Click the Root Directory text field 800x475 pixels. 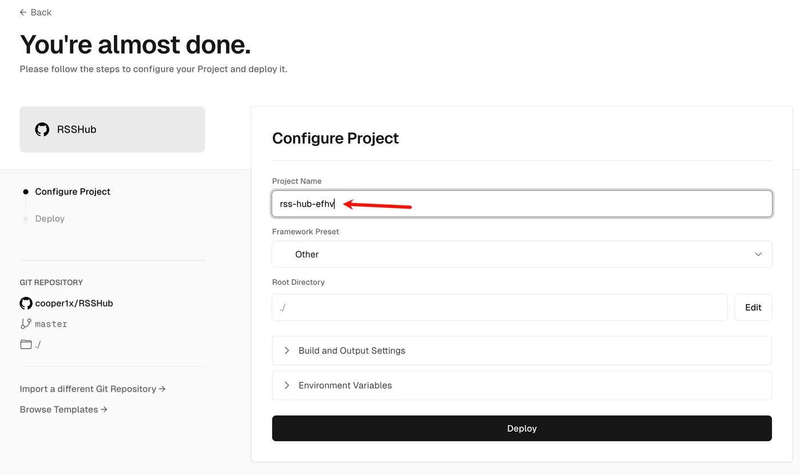pyautogui.click(x=499, y=307)
